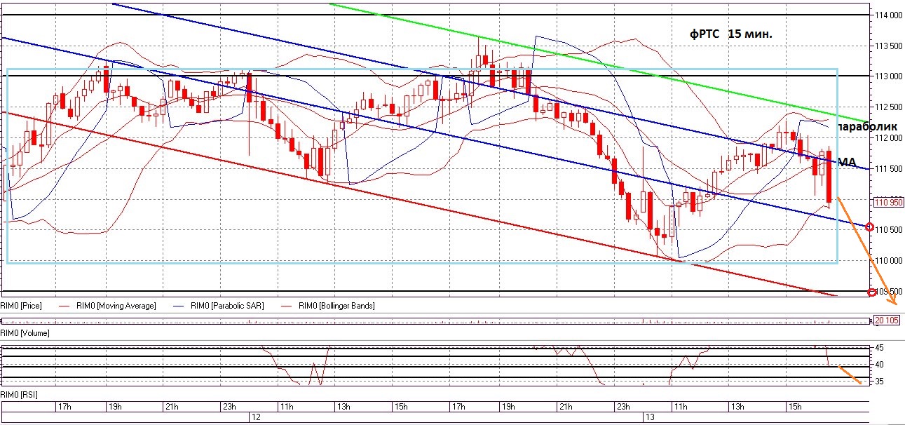The height and width of the screenshot is (425, 905).
Task: Click the RIM0 [RSI] panel label
Action: tap(19, 394)
